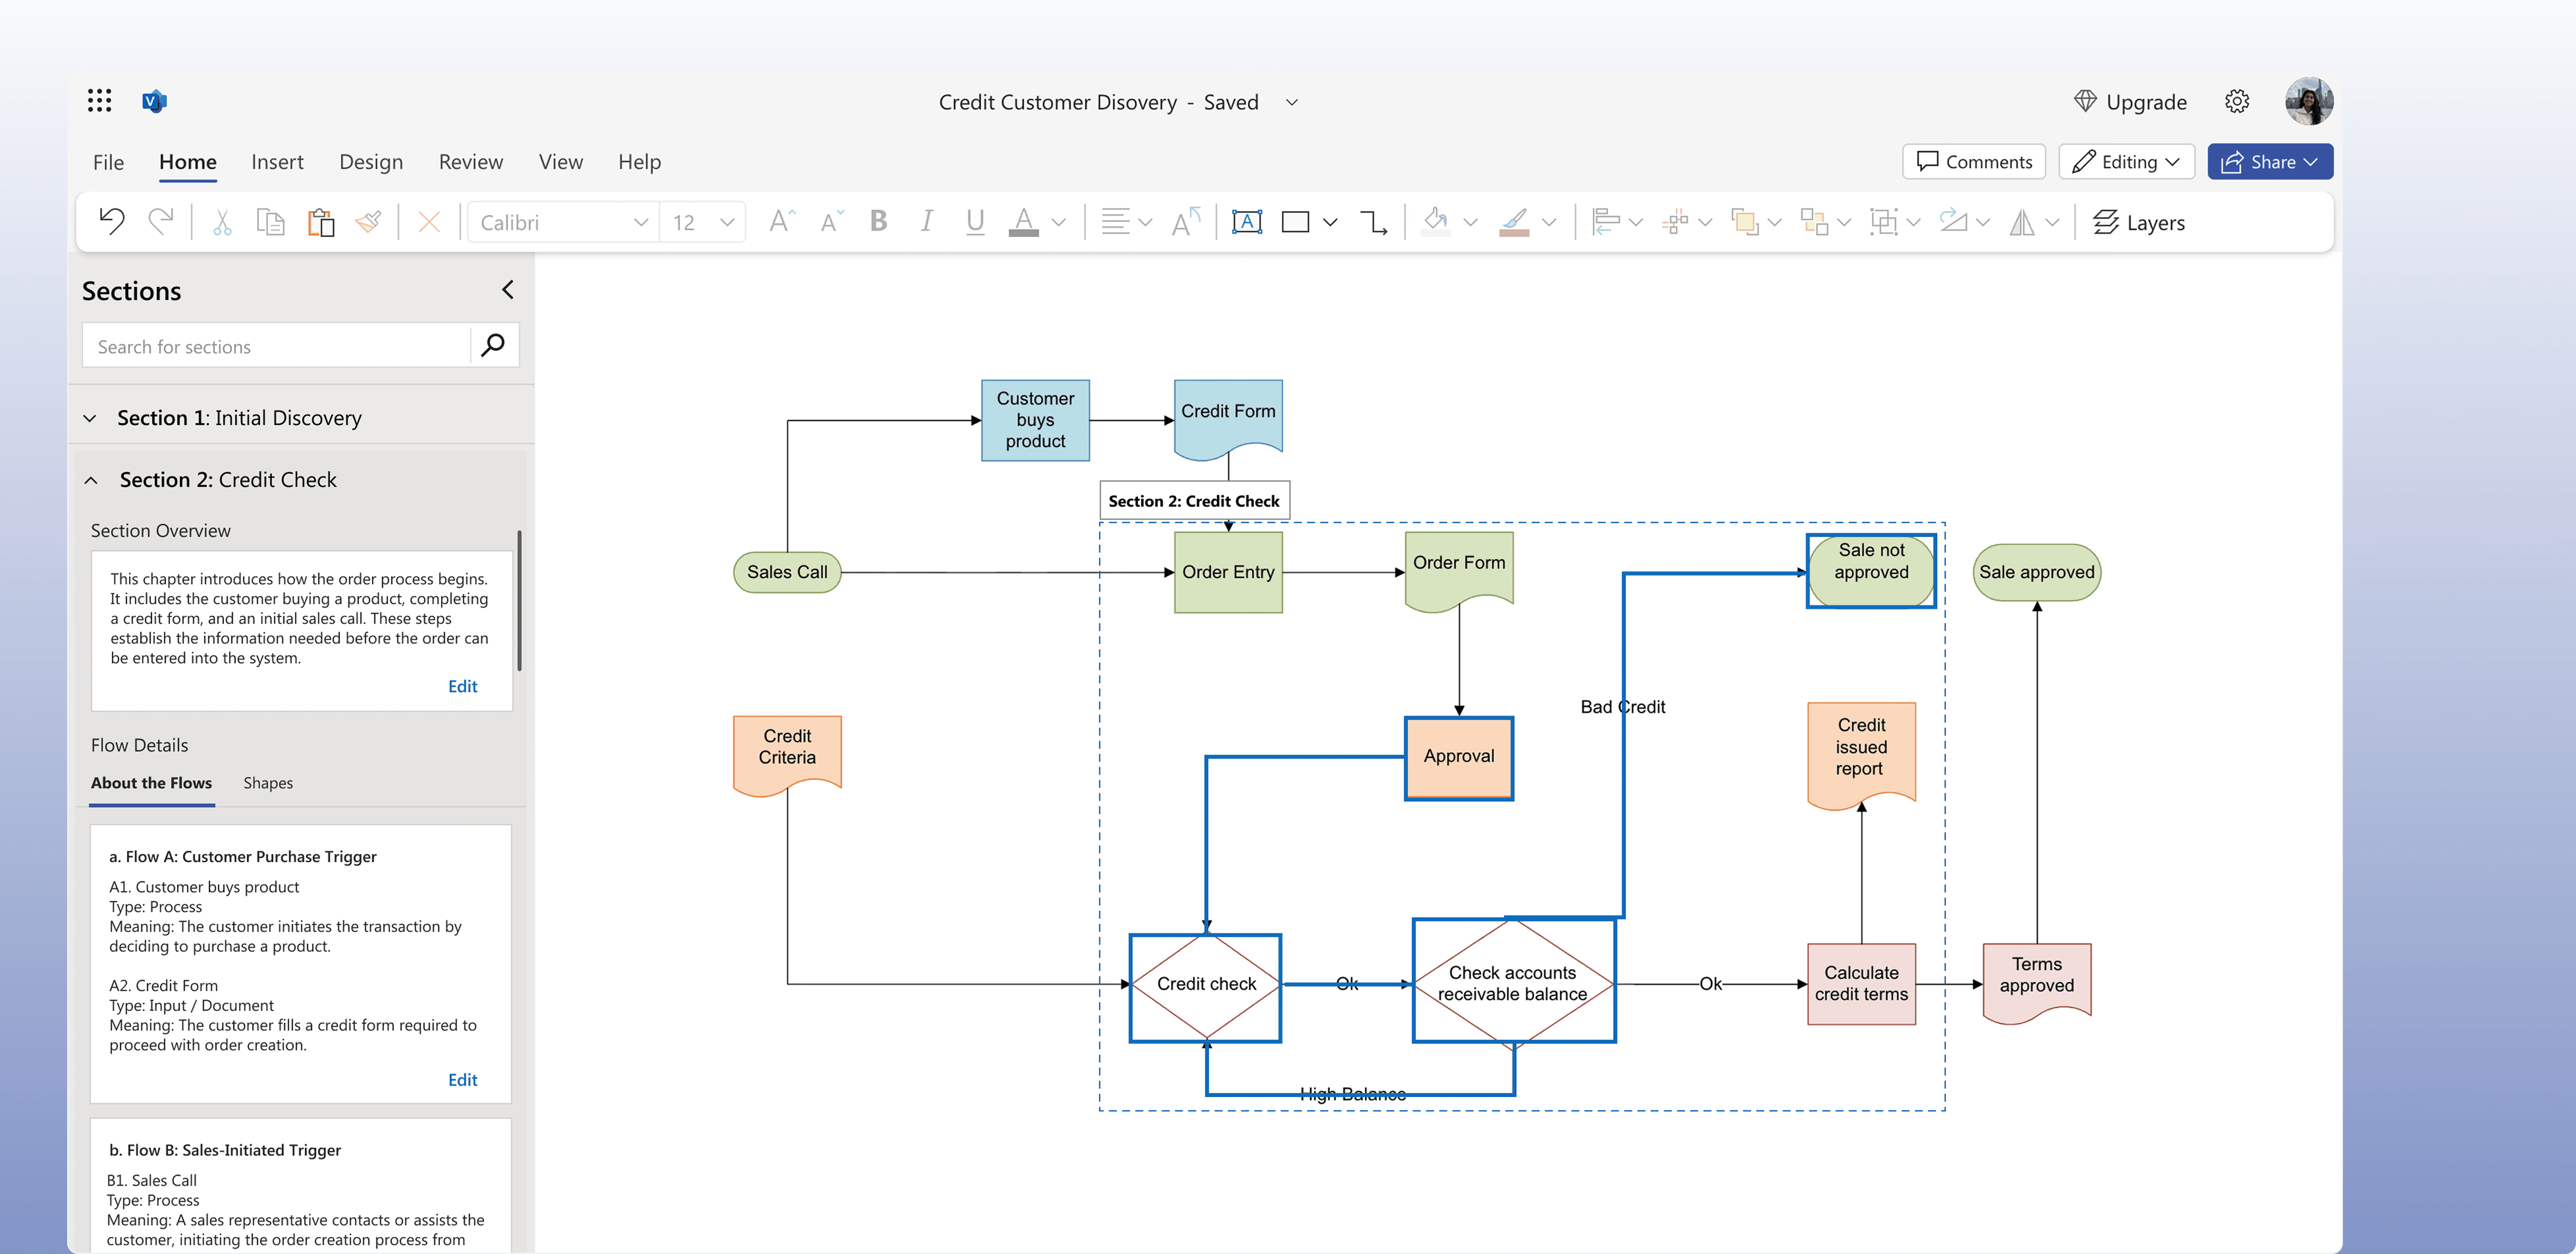Click the Undo icon

(112, 222)
